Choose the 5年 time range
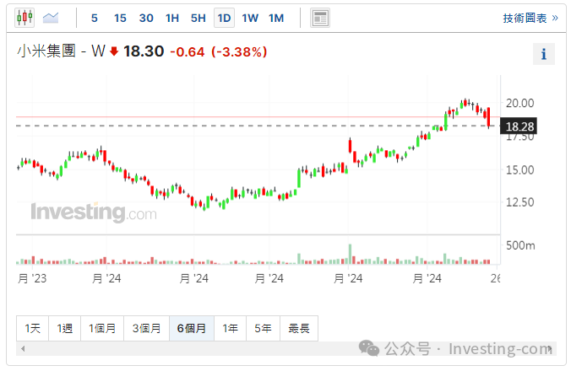The height and width of the screenshot is (371, 571). click(x=263, y=329)
